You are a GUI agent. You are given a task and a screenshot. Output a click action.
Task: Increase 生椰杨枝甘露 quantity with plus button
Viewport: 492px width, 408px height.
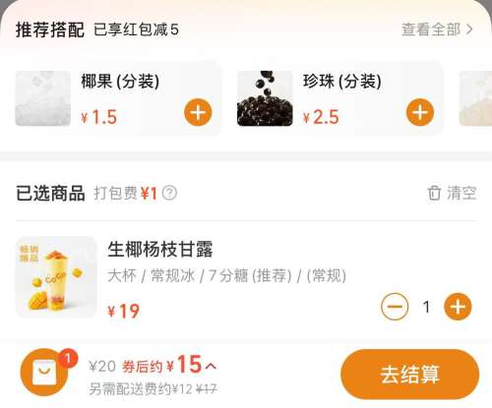tap(458, 307)
